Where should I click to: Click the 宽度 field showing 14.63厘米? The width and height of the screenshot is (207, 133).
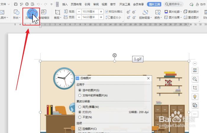pyautogui.click(x=90, y=17)
